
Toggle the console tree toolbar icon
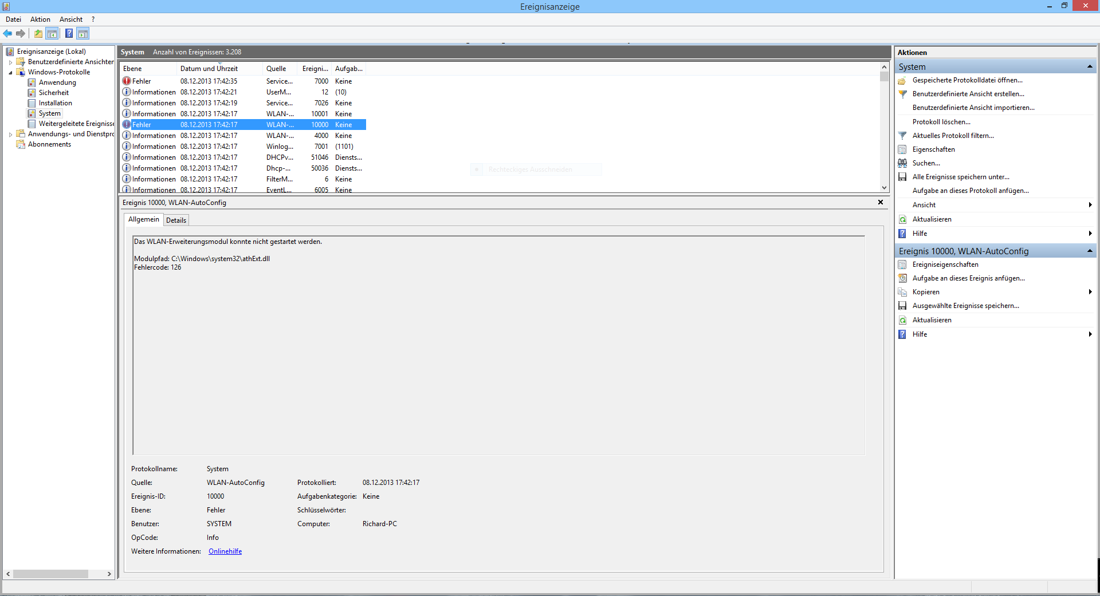pyautogui.click(x=52, y=34)
